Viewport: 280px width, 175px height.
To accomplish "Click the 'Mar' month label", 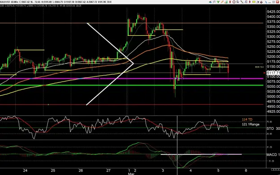I will 131,174.
